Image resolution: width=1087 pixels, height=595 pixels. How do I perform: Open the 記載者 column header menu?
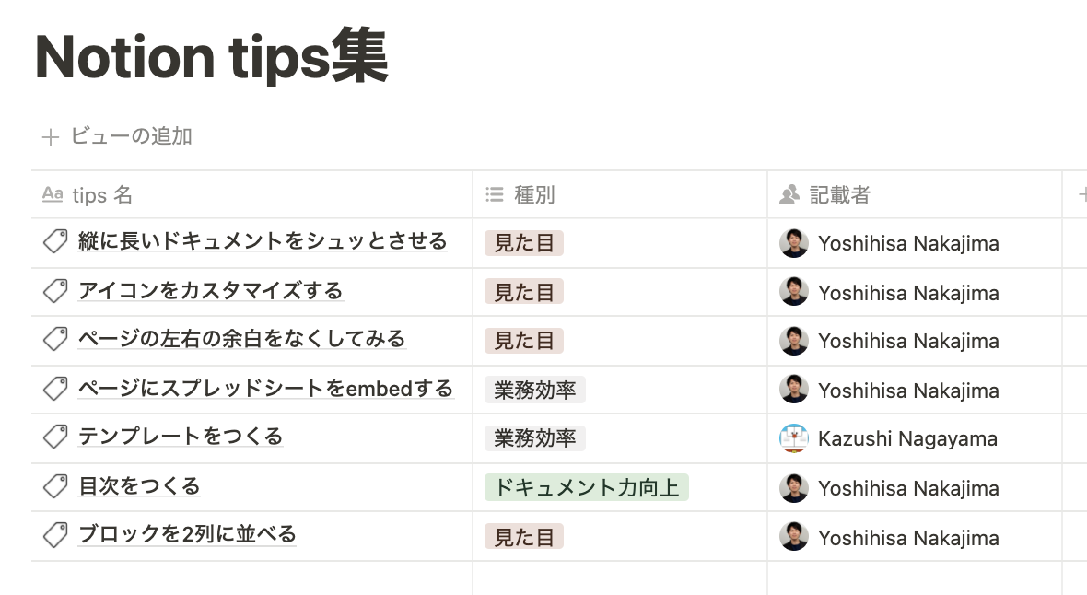pos(915,195)
